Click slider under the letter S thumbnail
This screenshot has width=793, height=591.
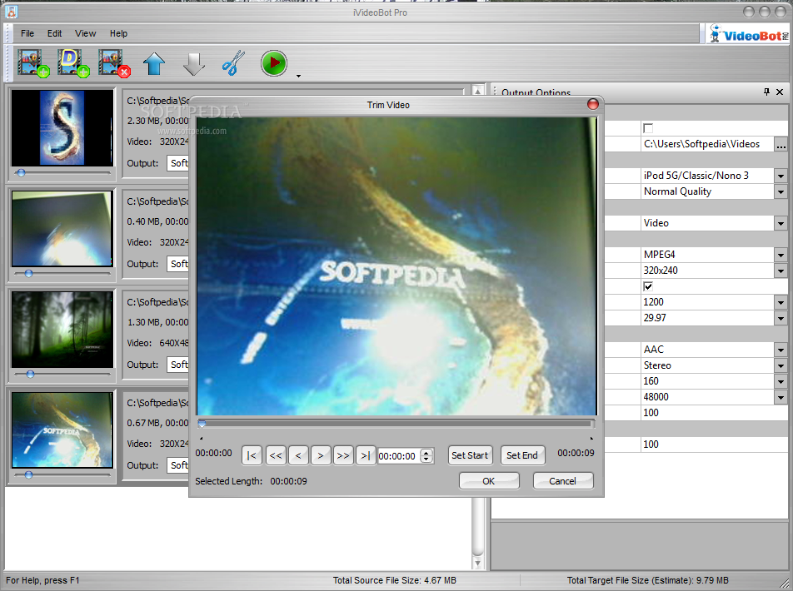[62, 173]
